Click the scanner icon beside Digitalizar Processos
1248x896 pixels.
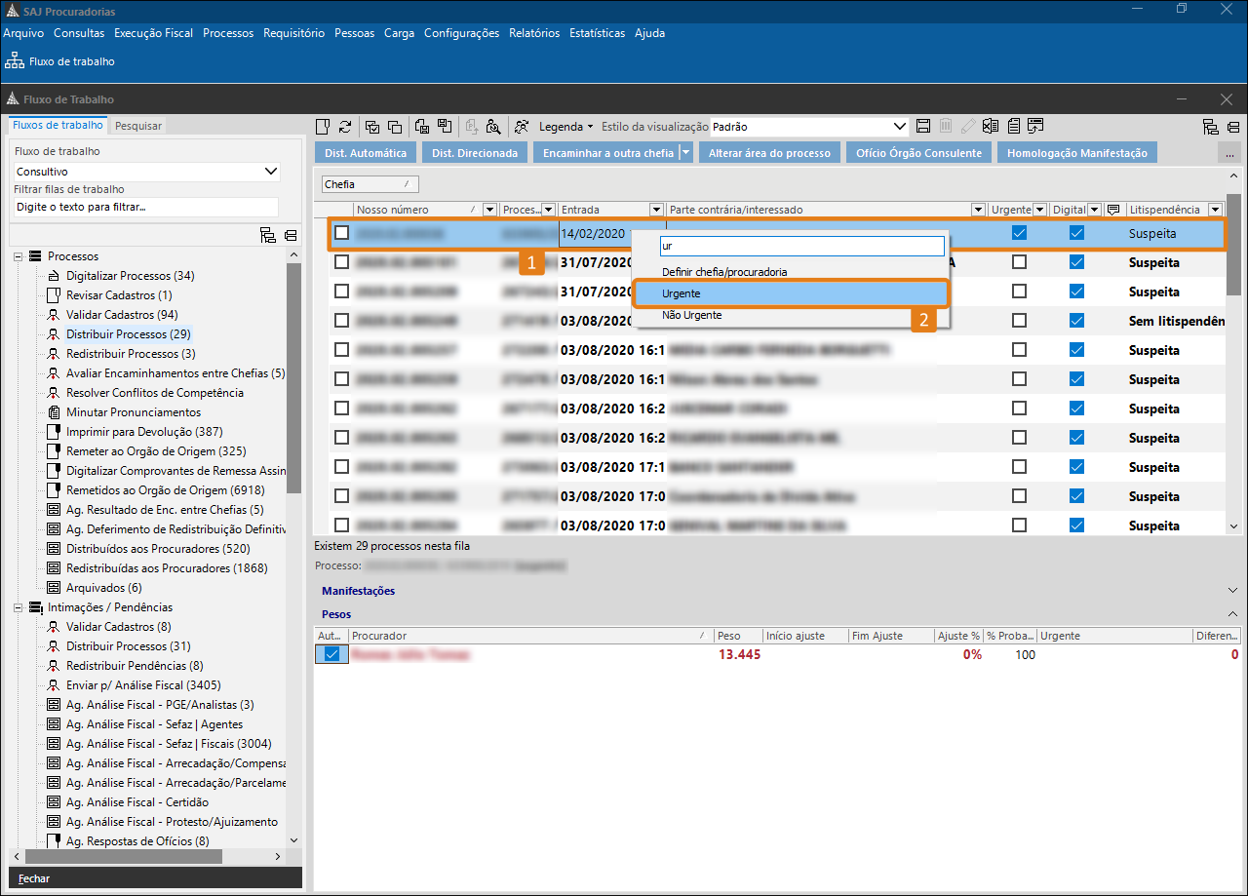click(55, 276)
